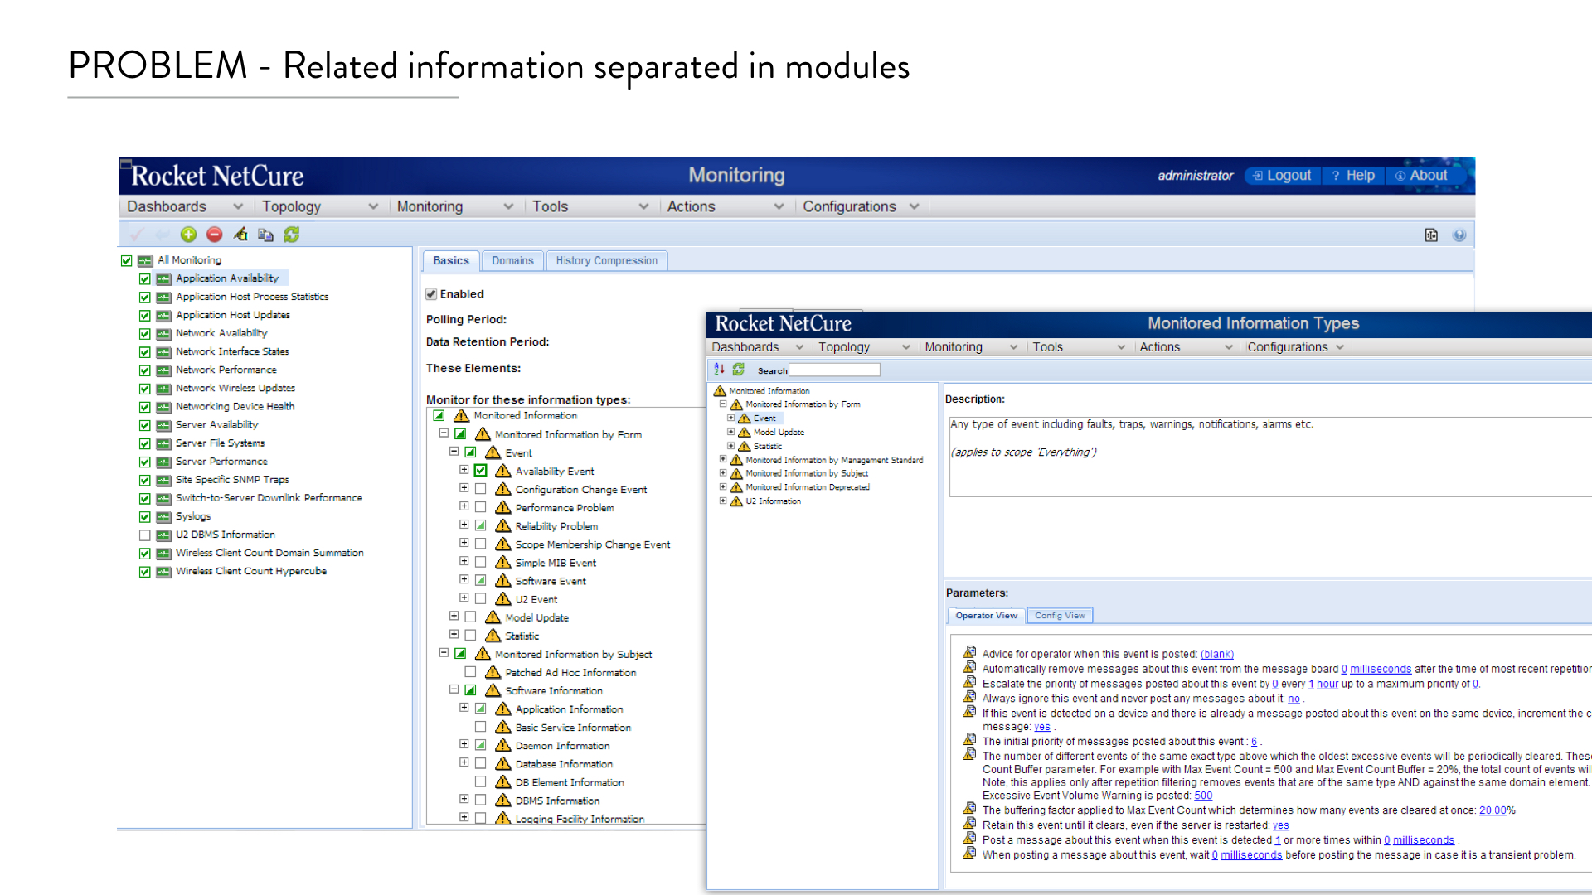Click the sort icon beside Search
Screen dimensions: 1592x895
pos(719,370)
